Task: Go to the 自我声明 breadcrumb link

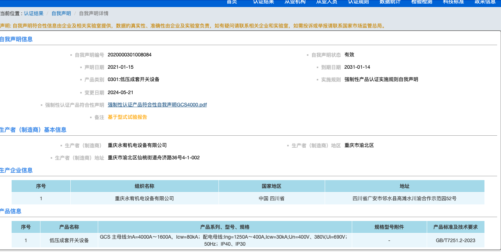Action: coord(61,13)
